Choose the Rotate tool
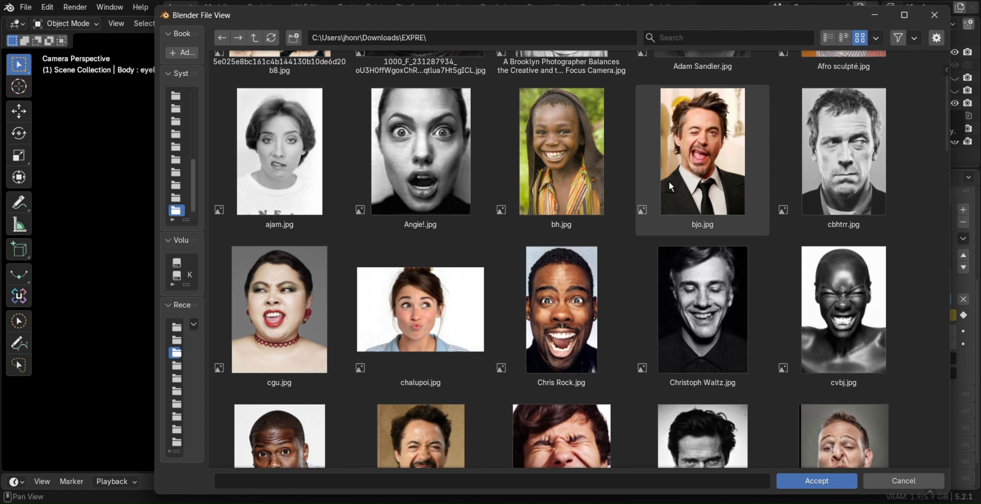The image size is (981, 504). click(x=19, y=133)
